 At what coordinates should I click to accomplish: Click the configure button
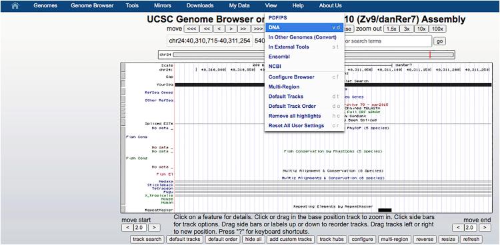pyautogui.click(x=362, y=239)
